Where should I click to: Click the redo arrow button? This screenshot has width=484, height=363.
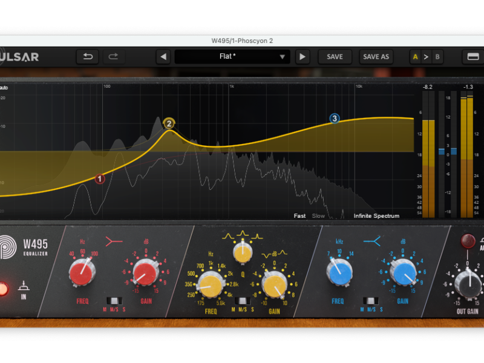(x=114, y=57)
